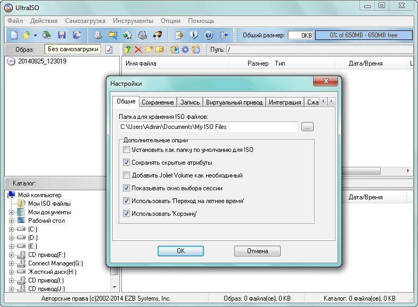Click the New image toolbar icon

coord(14,35)
